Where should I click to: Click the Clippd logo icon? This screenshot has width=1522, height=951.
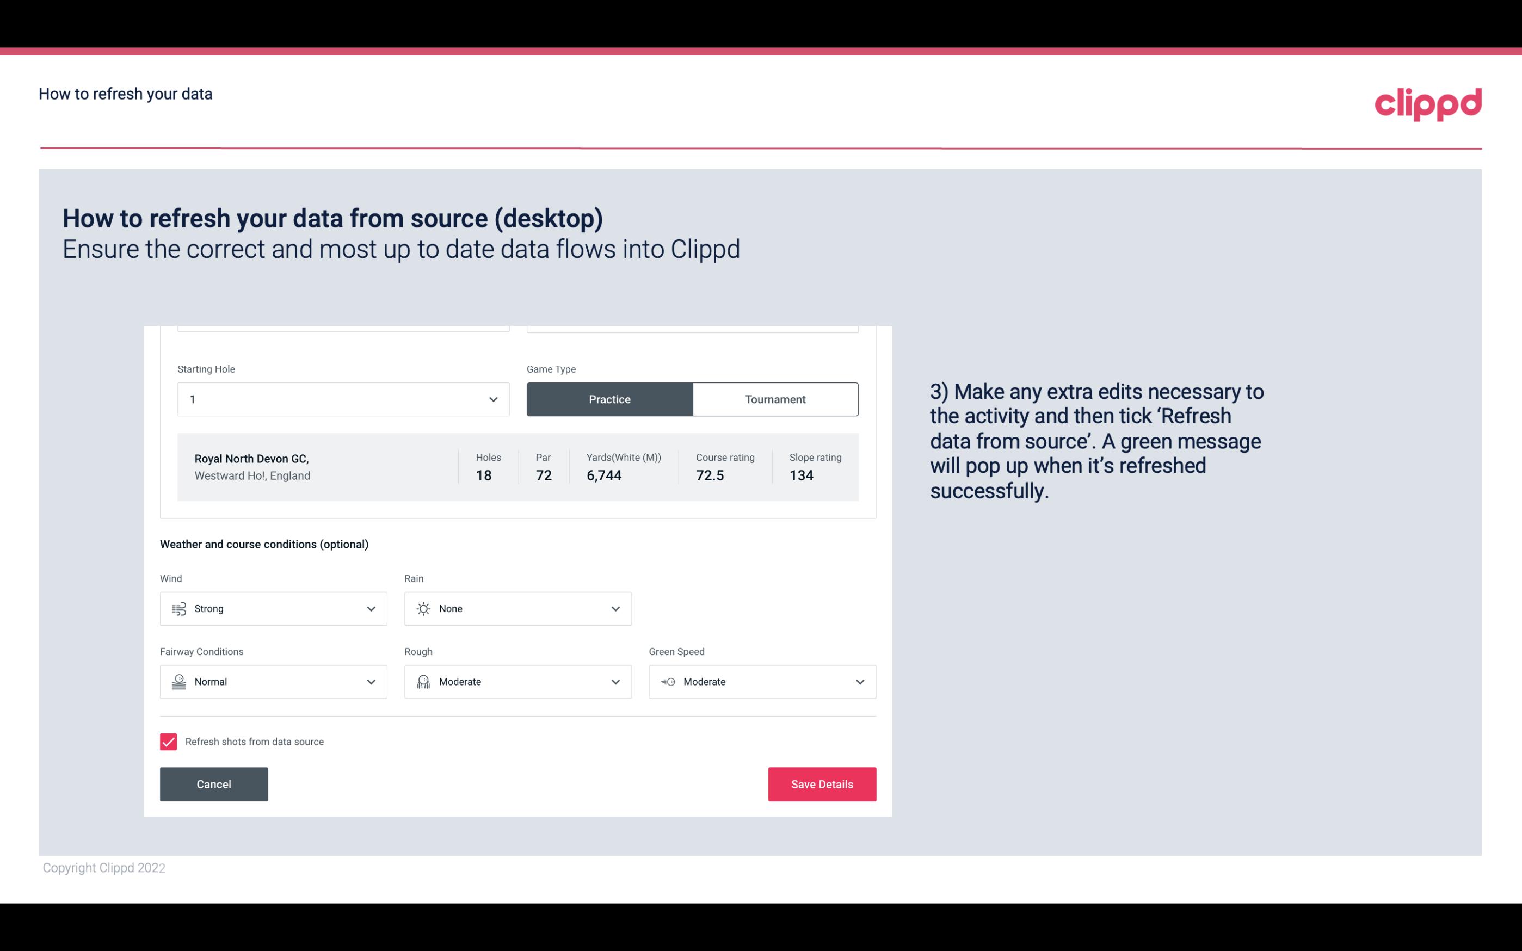click(1428, 103)
